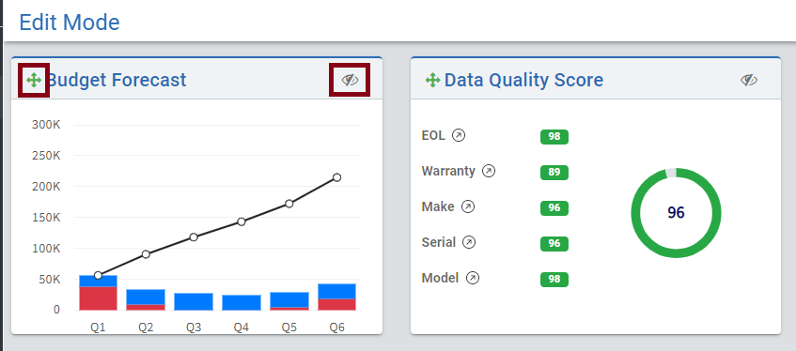Viewport: 796px width, 351px height.
Task: Click the Warranty label
Action: coord(448,171)
